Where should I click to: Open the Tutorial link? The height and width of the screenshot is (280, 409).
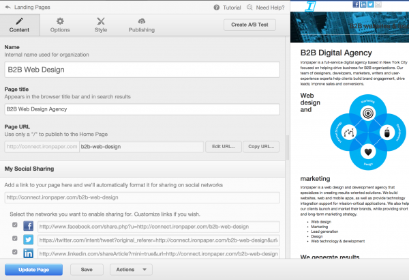click(232, 8)
